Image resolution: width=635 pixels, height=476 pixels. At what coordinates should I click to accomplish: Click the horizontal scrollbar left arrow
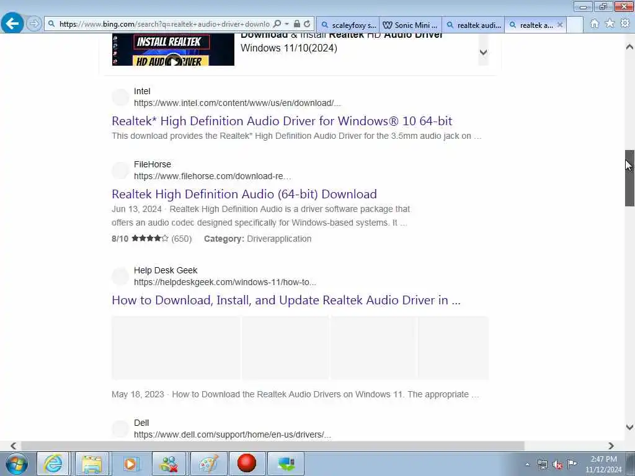14,446
